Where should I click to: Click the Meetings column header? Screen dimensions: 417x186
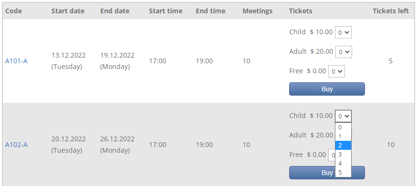tap(258, 11)
